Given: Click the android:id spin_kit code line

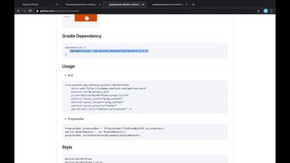Looking at the screenshot, I should (90, 92).
